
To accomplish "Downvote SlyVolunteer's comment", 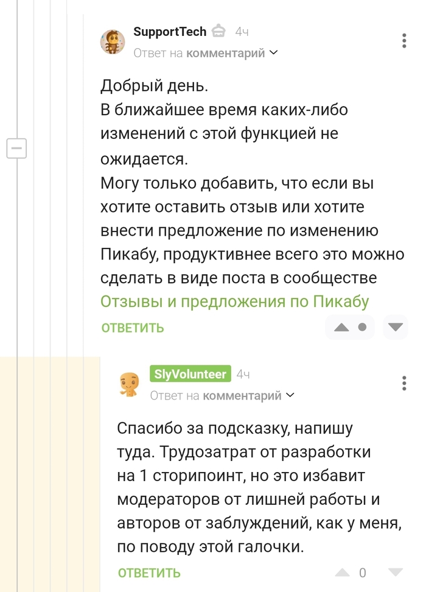I will [396, 573].
